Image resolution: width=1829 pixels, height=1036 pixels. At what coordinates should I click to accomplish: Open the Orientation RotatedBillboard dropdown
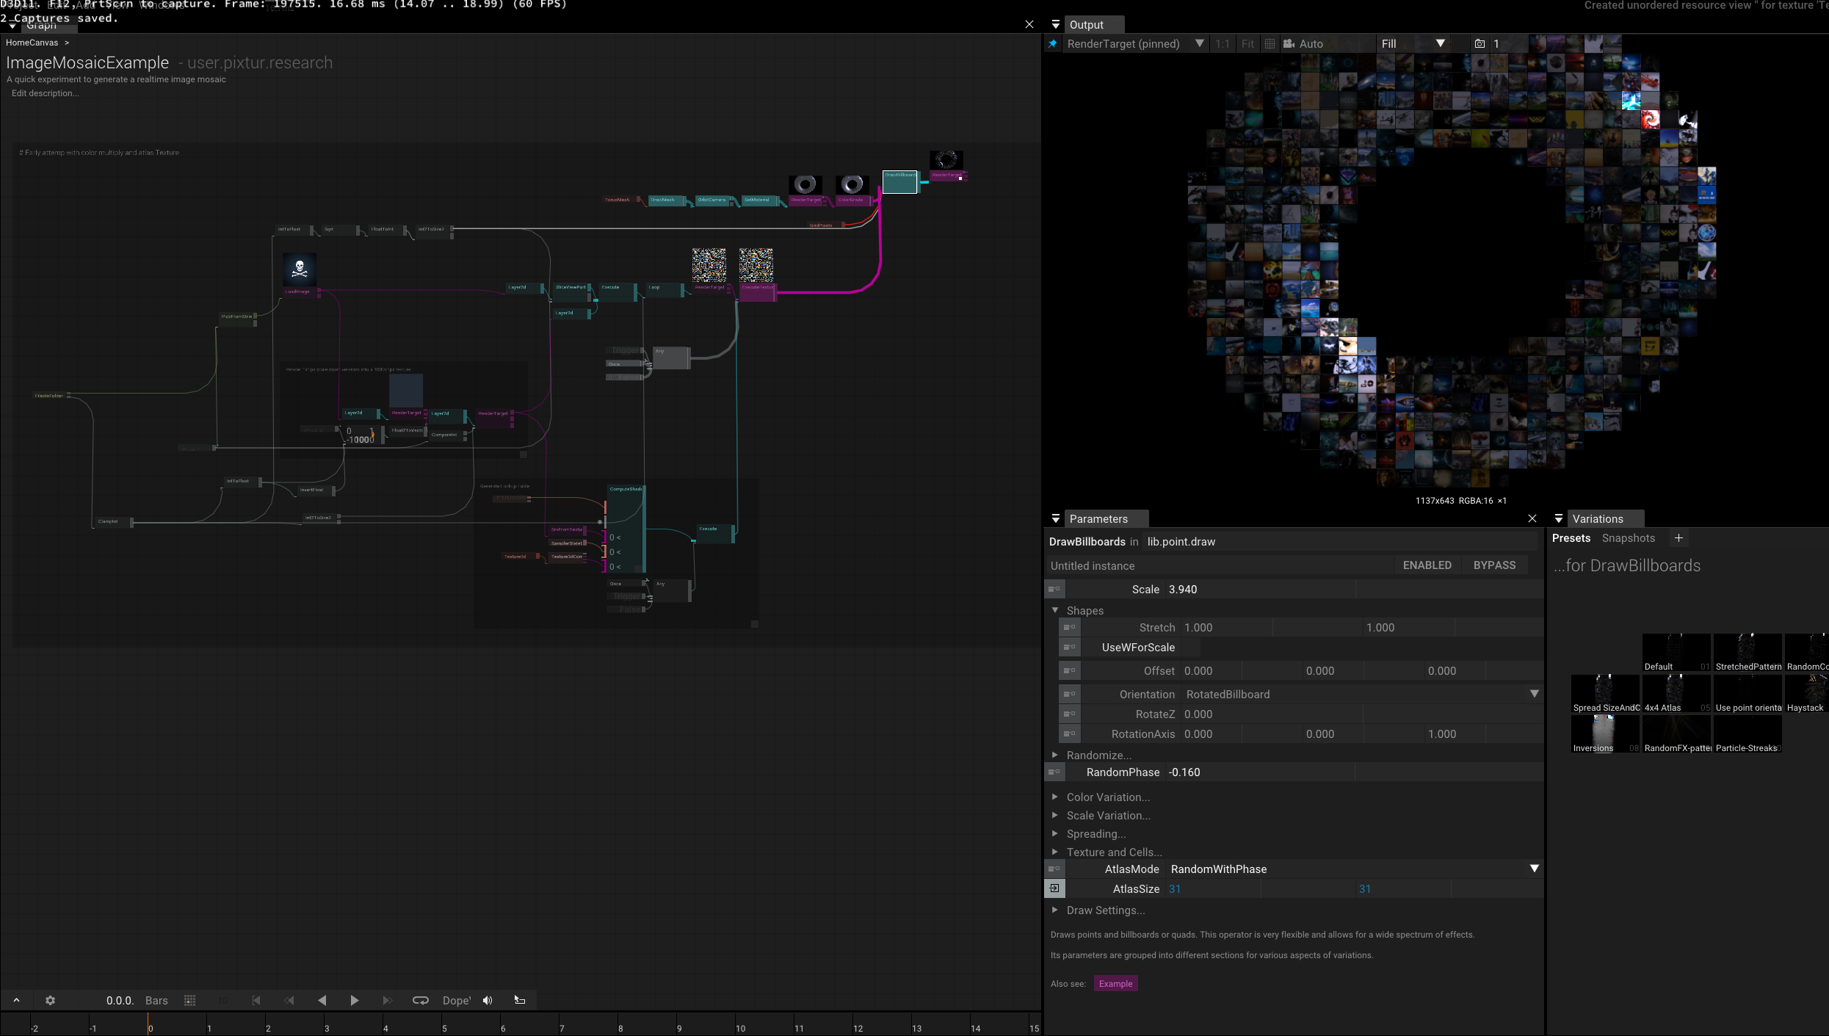[x=1361, y=695]
